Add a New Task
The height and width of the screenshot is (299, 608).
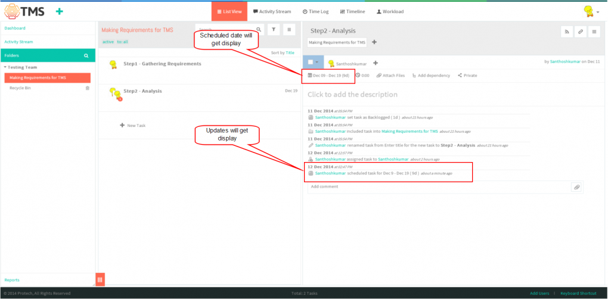pos(133,126)
